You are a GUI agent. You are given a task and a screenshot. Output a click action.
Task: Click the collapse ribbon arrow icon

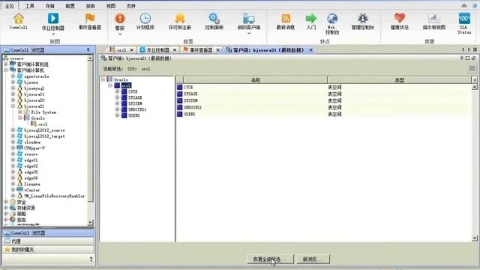pyautogui.click(x=464, y=5)
